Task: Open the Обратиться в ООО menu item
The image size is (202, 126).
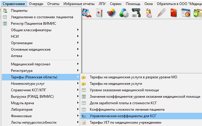Action: click(x=179, y=4)
